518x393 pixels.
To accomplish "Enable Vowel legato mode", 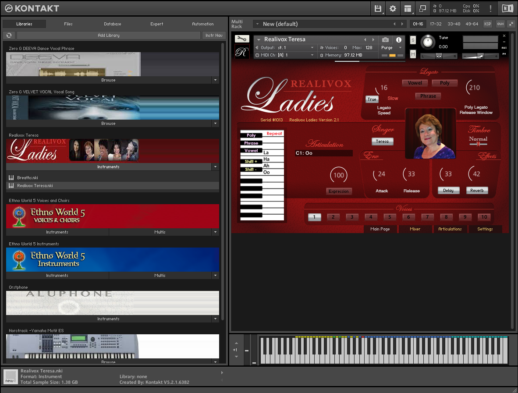I will [x=415, y=83].
